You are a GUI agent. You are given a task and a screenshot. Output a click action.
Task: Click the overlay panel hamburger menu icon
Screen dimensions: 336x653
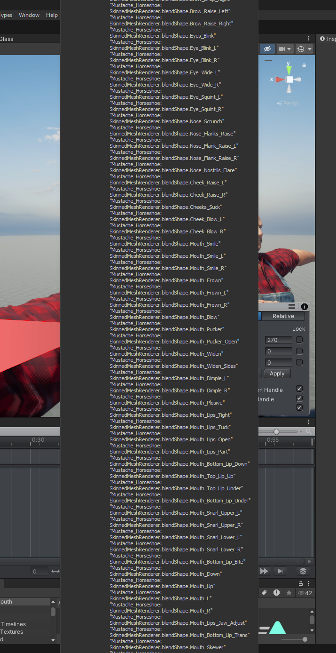[x=291, y=306]
